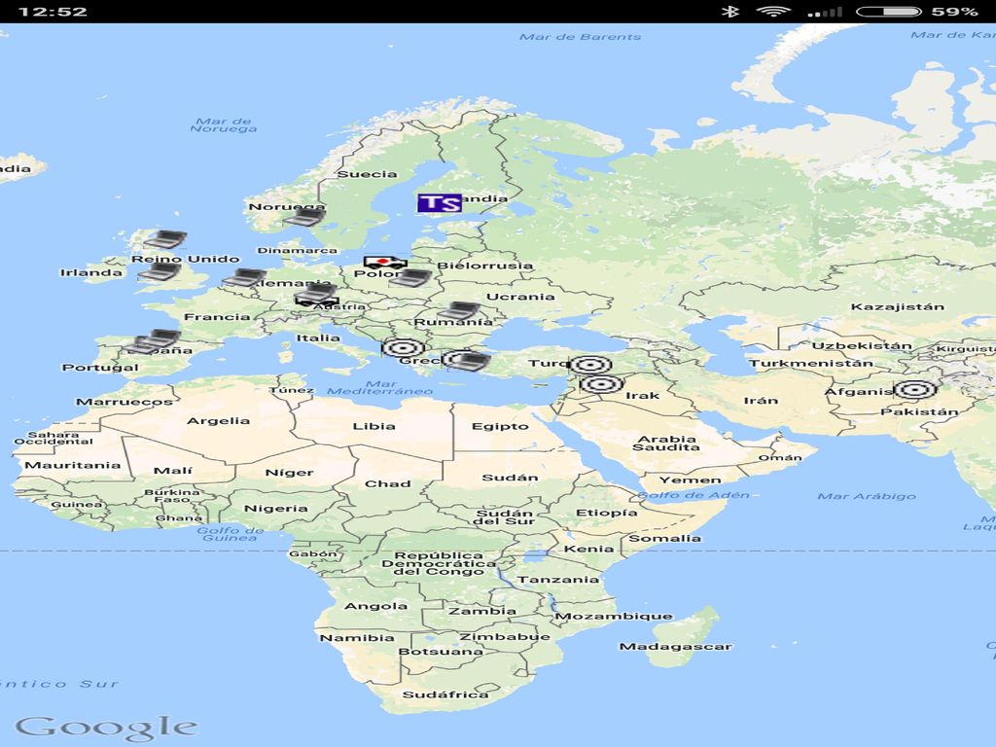996x747 pixels.
Task: Tap the Níger country label
Action: coord(290,473)
